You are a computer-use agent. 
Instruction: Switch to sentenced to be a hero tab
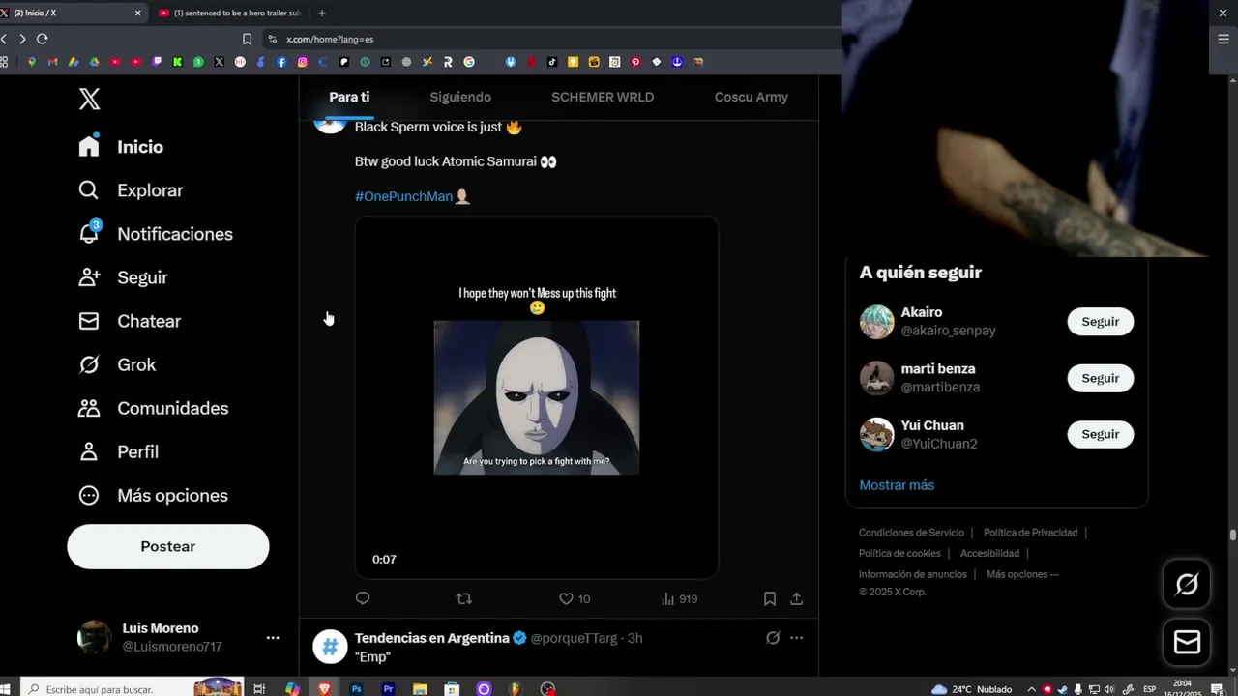229,13
